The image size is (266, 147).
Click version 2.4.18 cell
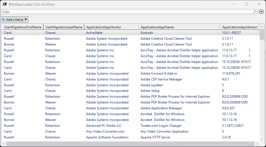point(226,137)
